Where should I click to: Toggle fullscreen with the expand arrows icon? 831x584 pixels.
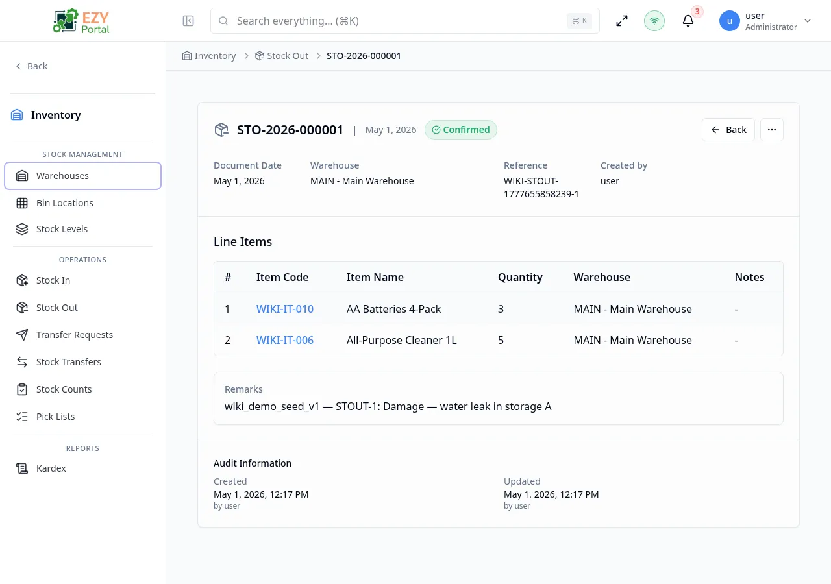[622, 21]
